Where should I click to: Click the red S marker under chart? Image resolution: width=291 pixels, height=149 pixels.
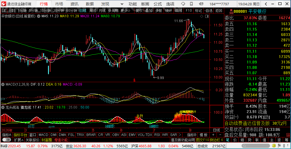[x=134, y=80]
